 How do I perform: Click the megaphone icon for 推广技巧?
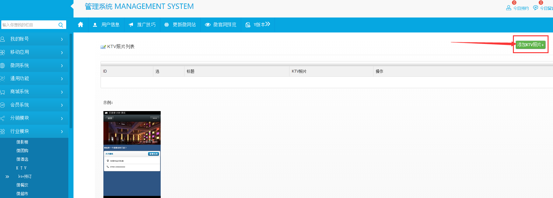click(x=131, y=25)
